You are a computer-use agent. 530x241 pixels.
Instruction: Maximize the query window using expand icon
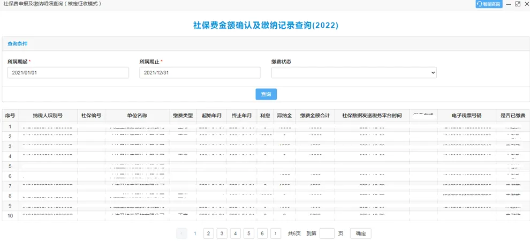click(518, 4)
